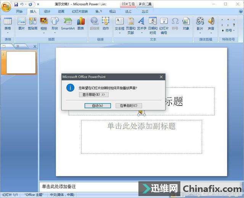244x198 pixels.
Task: Expand the 相册 dropdown arrow
Action: click(44, 33)
